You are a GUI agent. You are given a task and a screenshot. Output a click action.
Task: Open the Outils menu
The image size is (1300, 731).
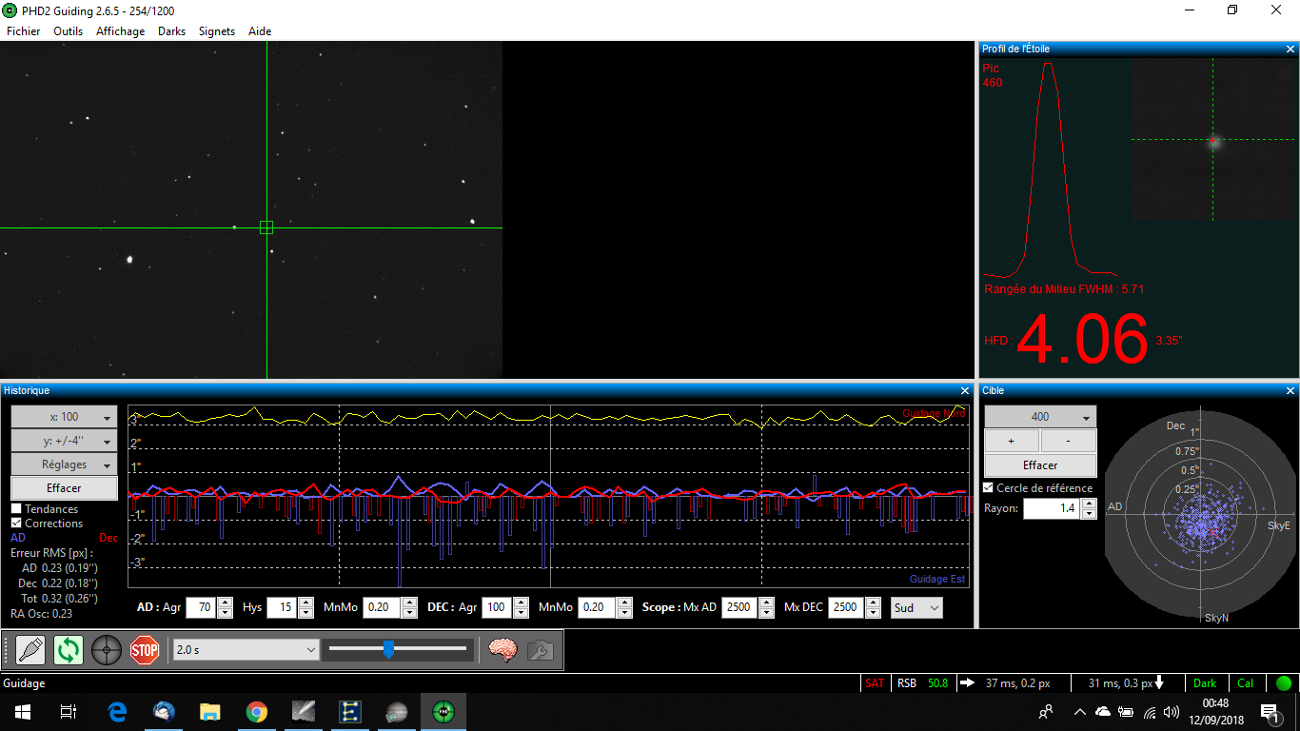[x=69, y=31]
